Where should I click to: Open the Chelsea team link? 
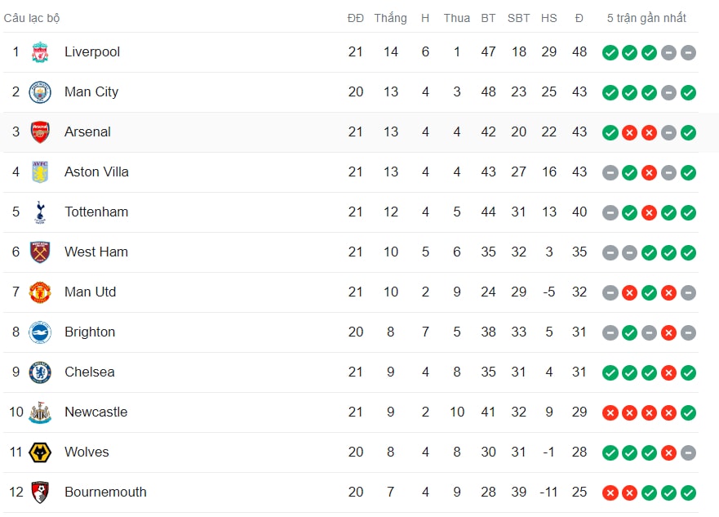90,372
